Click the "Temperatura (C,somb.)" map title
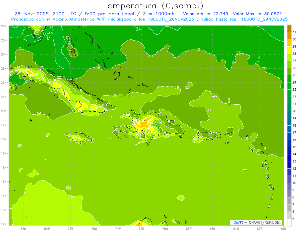The width and height of the screenshot is (301, 232). click(153, 6)
